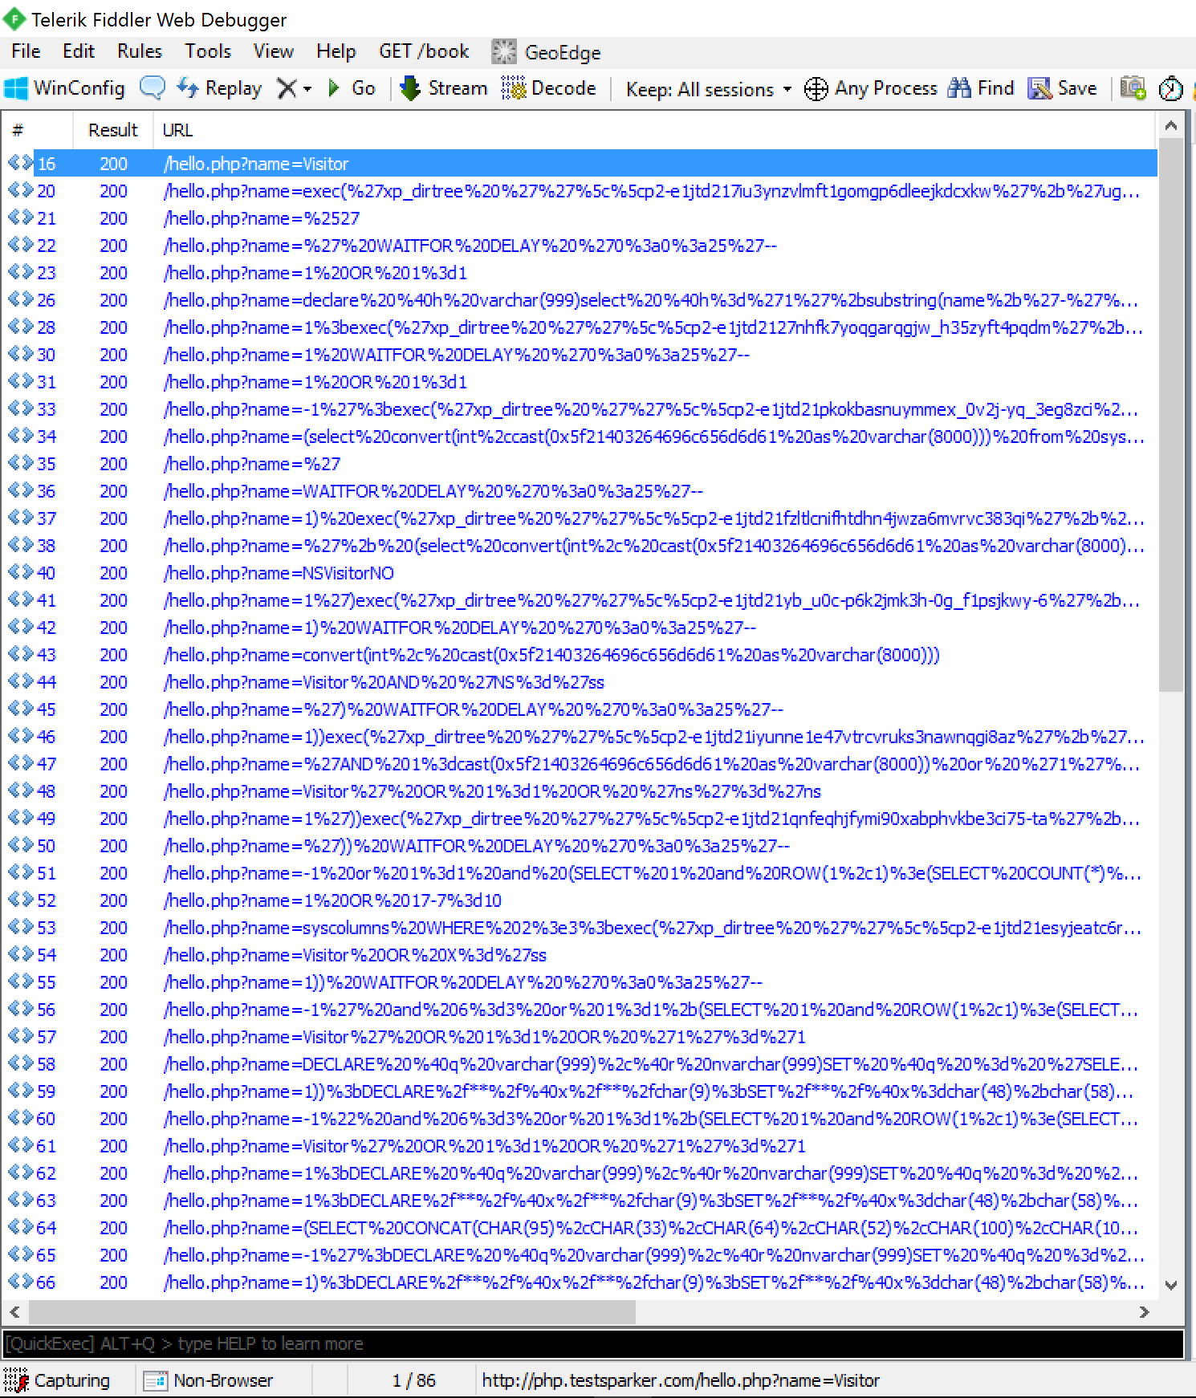The height and width of the screenshot is (1398, 1196).
Task: Click the WinConfig toolbar icon
Action: click(16, 88)
